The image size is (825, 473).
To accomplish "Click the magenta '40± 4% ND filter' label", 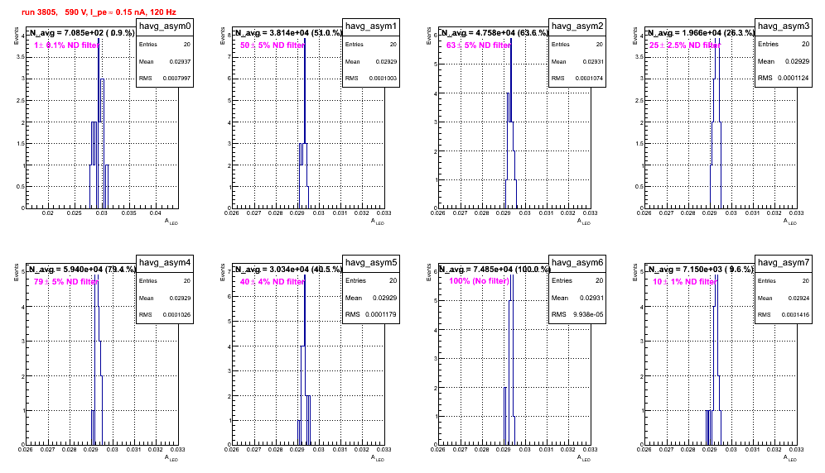I will point(273,282).
